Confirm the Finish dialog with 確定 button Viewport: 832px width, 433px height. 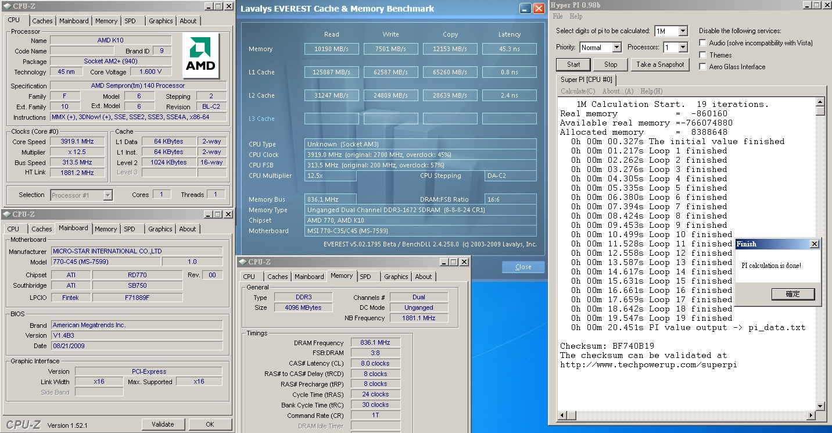[x=793, y=294]
